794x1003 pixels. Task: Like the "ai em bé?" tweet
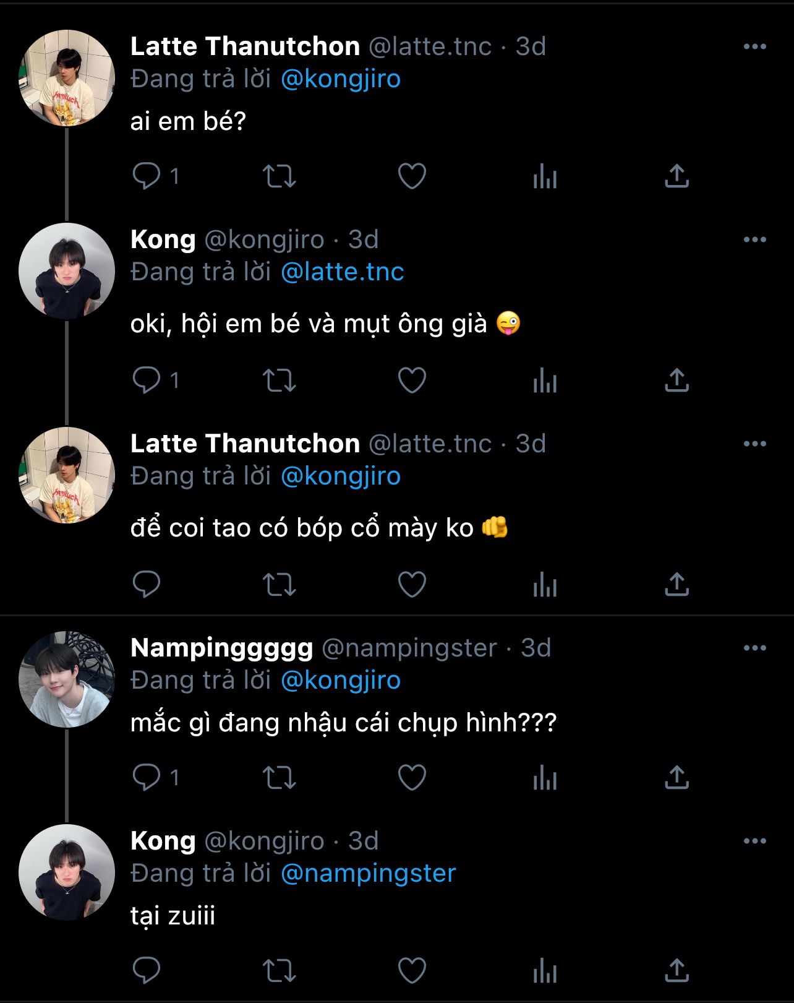coord(412,176)
